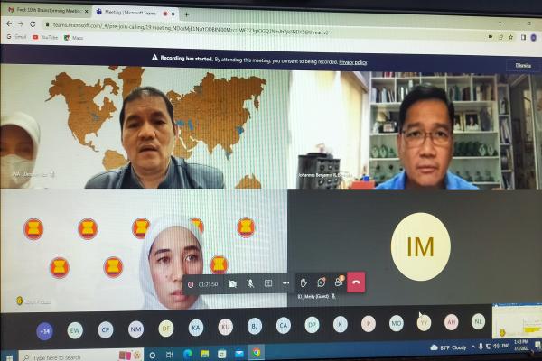The image size is (542, 361).
Task: Bookmark this page with the star icon
Action: click(511, 37)
